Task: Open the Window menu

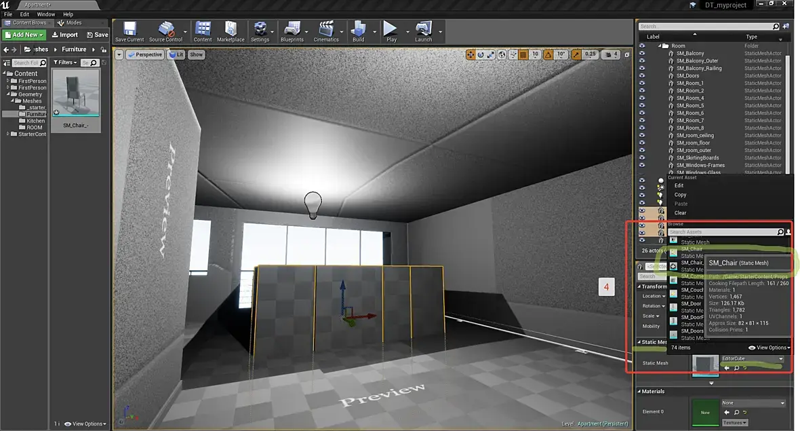Action: [x=46, y=14]
